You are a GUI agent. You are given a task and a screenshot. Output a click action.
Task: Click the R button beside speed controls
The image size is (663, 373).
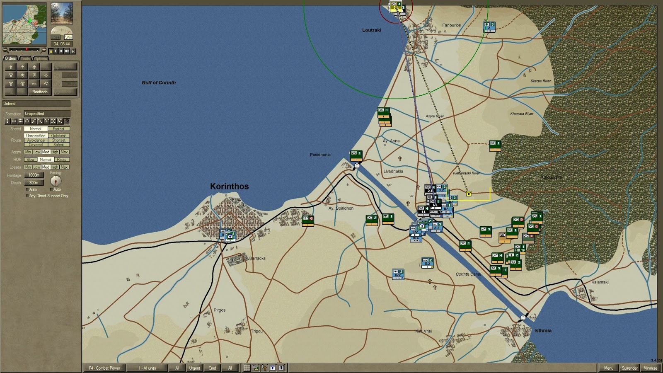click(73, 51)
